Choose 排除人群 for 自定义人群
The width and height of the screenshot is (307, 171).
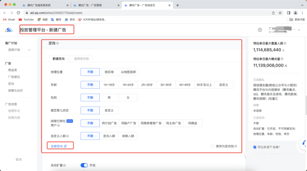[x=128, y=136]
